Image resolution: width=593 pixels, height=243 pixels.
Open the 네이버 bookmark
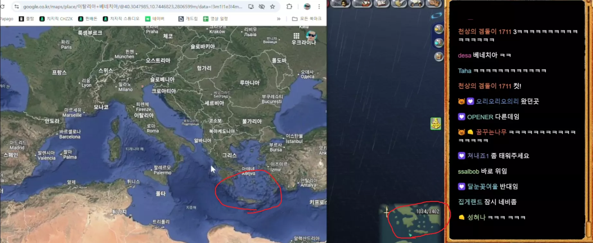(155, 19)
